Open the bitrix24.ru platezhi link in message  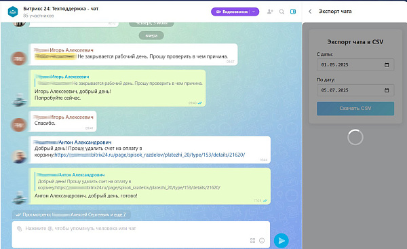pos(149,155)
